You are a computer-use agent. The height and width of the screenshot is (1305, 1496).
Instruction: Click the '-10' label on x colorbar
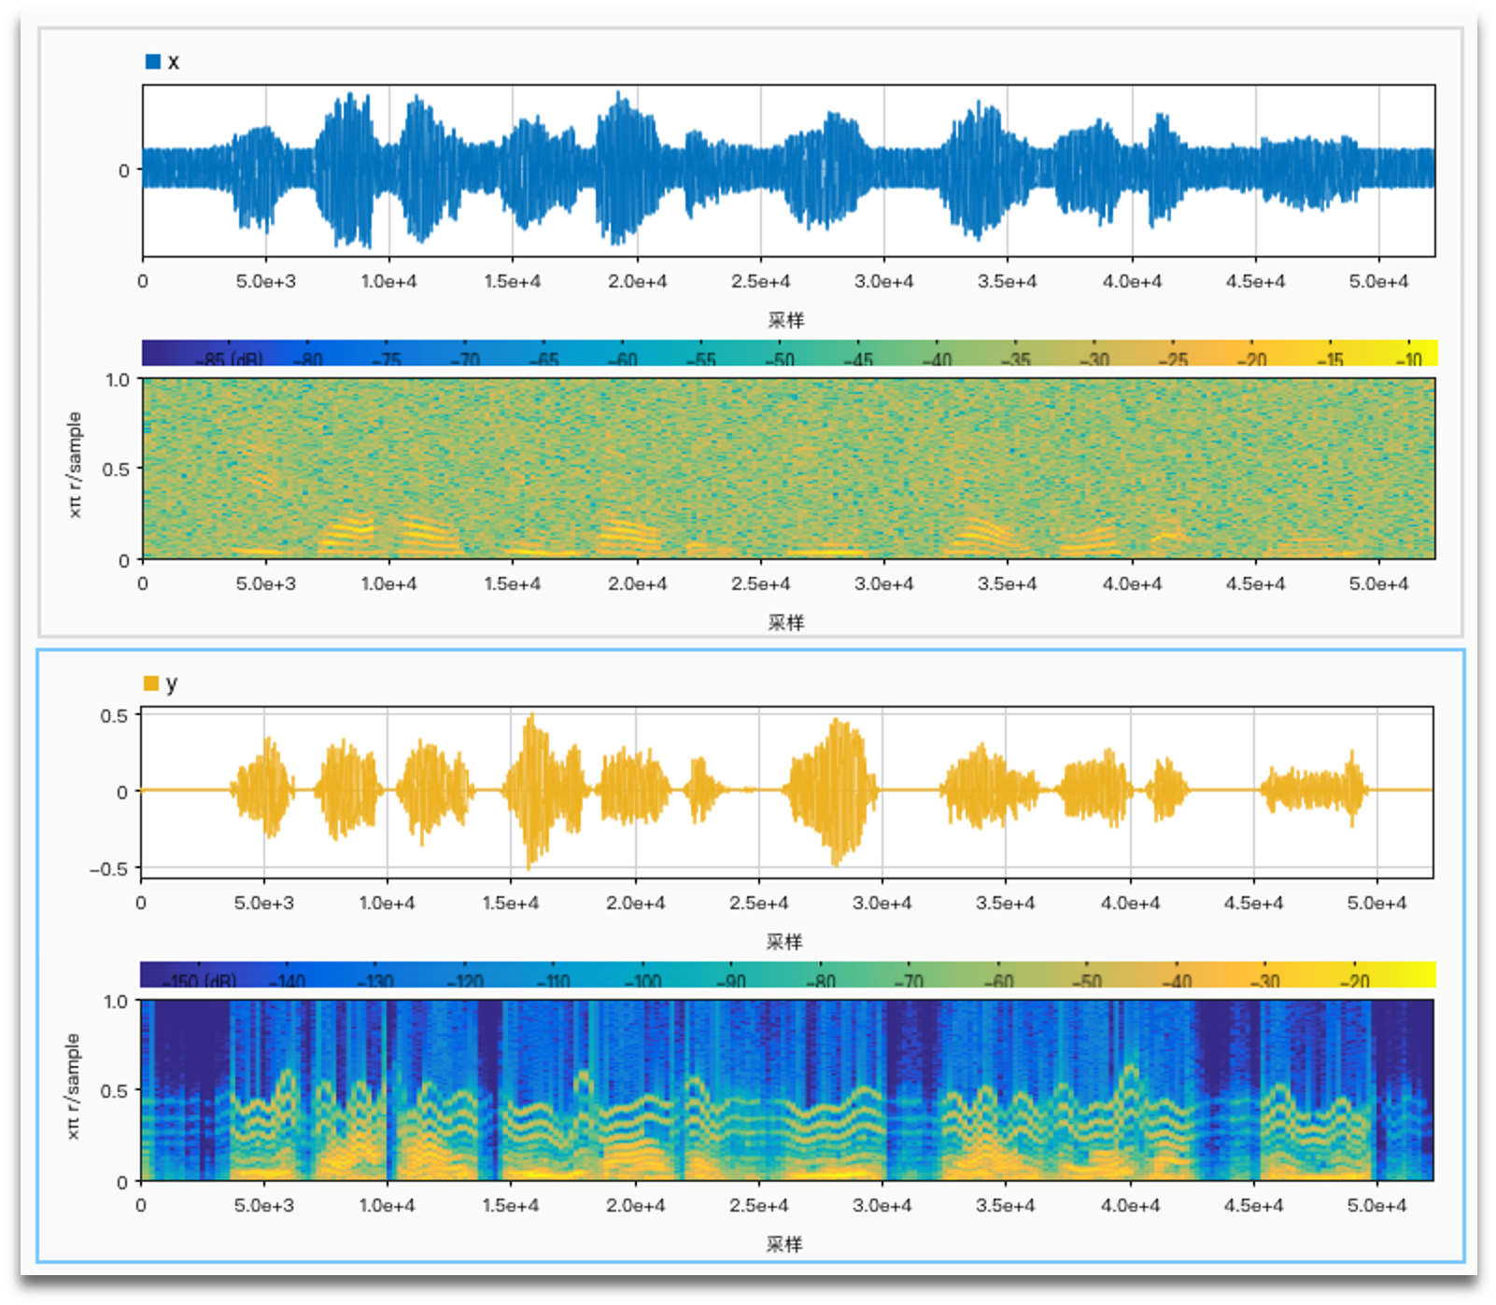tap(1409, 359)
